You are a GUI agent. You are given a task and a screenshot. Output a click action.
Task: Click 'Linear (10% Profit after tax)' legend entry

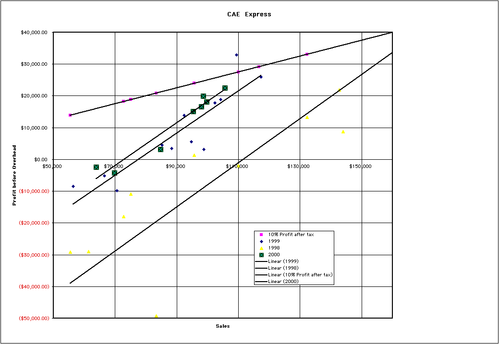click(x=300, y=275)
